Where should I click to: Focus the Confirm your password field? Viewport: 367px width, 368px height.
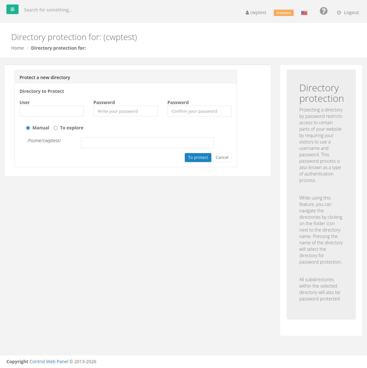(x=200, y=111)
